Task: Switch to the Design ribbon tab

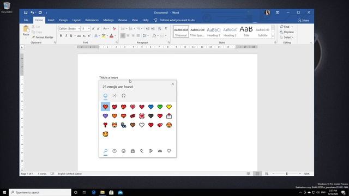Action: coord(63,20)
